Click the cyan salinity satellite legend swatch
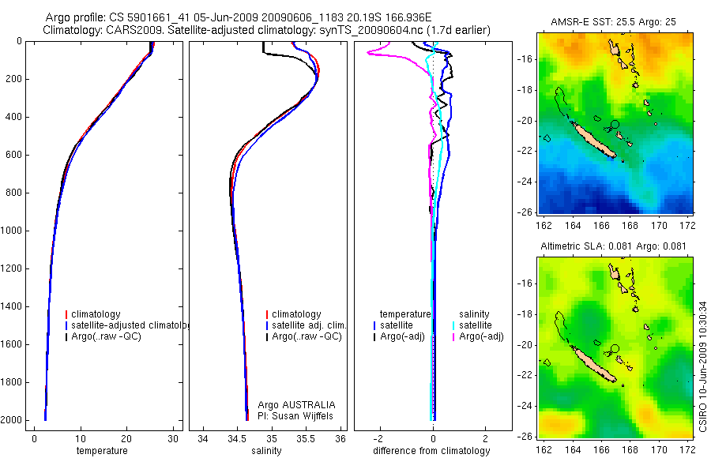The width and height of the screenshot is (711, 458). [x=453, y=325]
